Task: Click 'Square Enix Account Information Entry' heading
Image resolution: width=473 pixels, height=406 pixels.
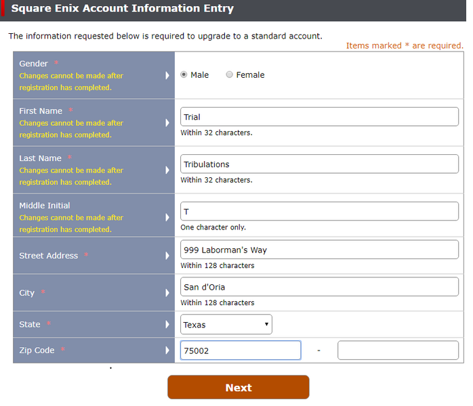Action: (123, 8)
